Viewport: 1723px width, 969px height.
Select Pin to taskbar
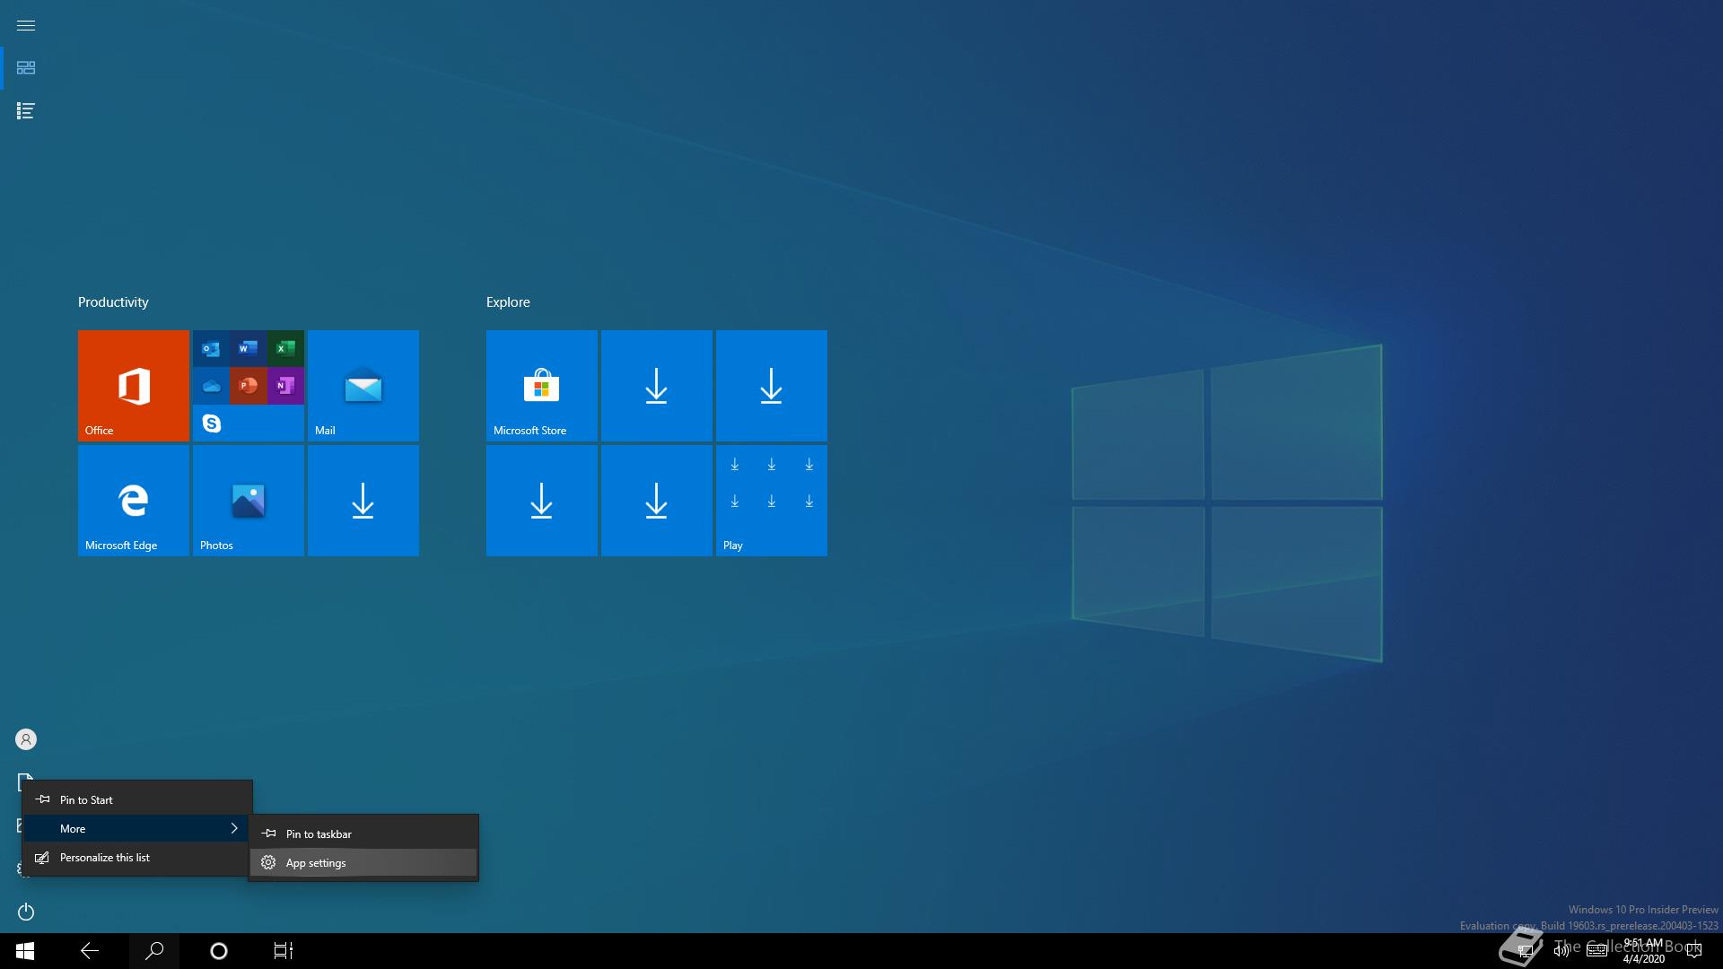pyautogui.click(x=363, y=834)
